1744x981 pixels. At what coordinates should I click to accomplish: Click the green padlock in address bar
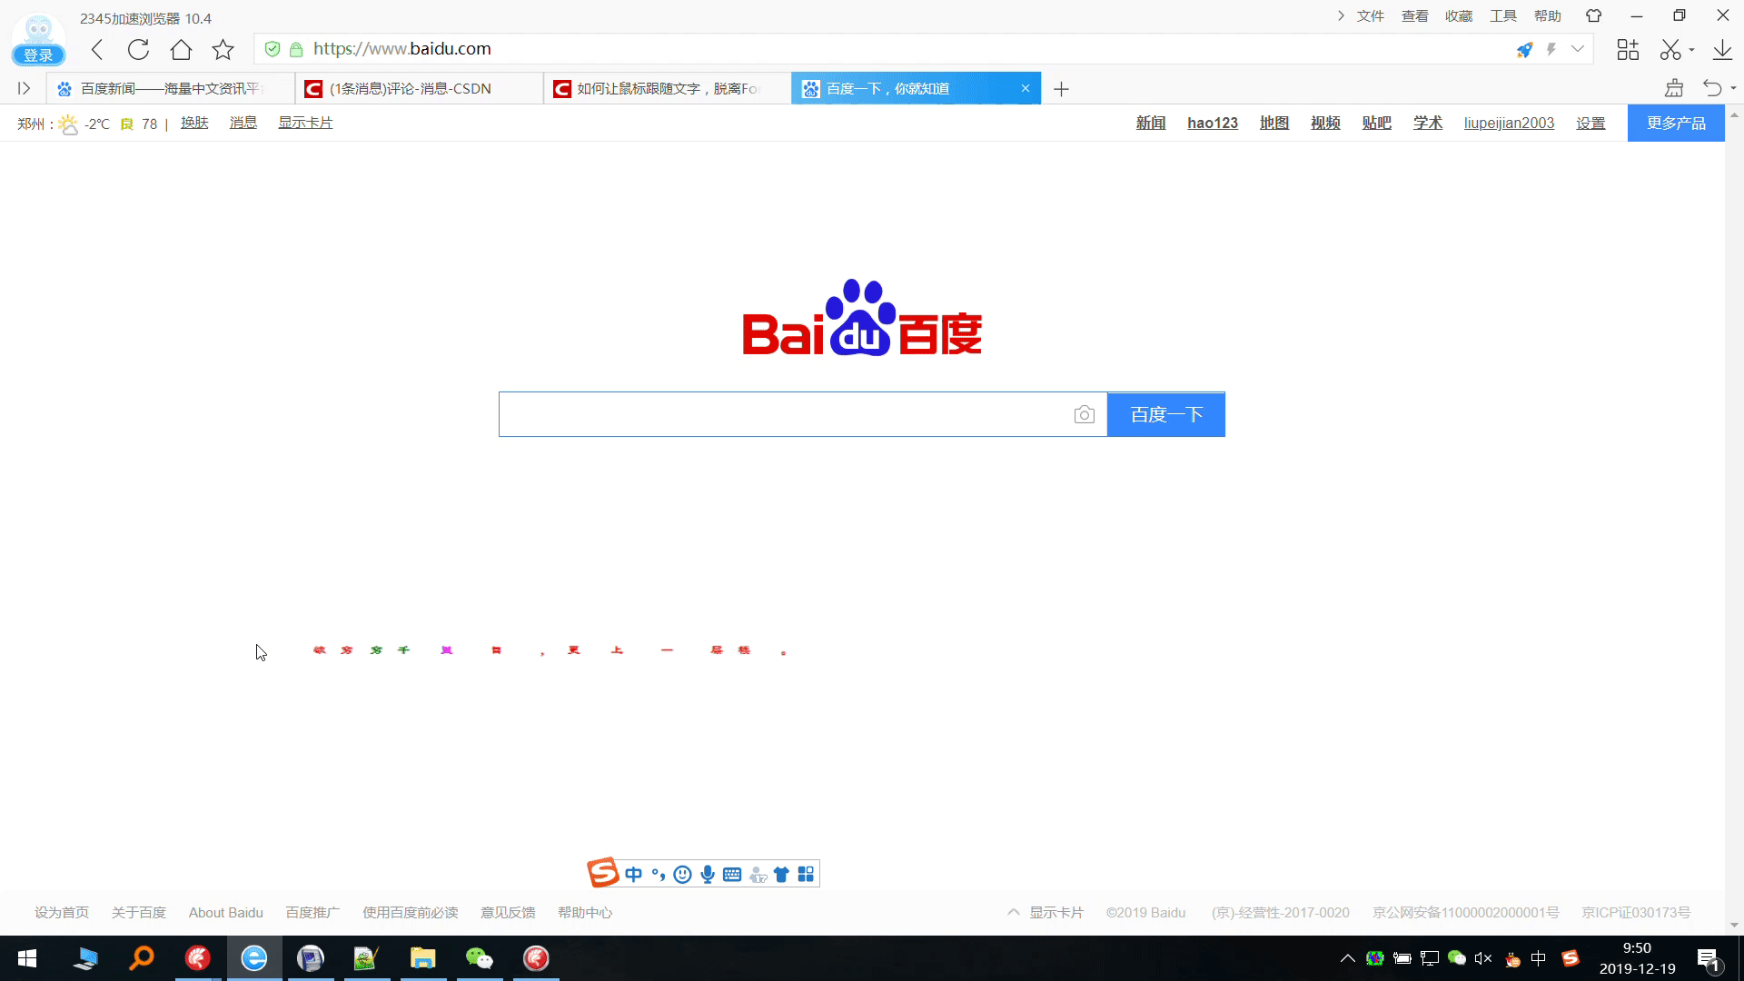[x=296, y=49]
